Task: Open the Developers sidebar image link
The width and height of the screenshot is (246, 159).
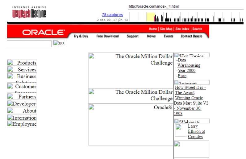Action: coord(22,103)
